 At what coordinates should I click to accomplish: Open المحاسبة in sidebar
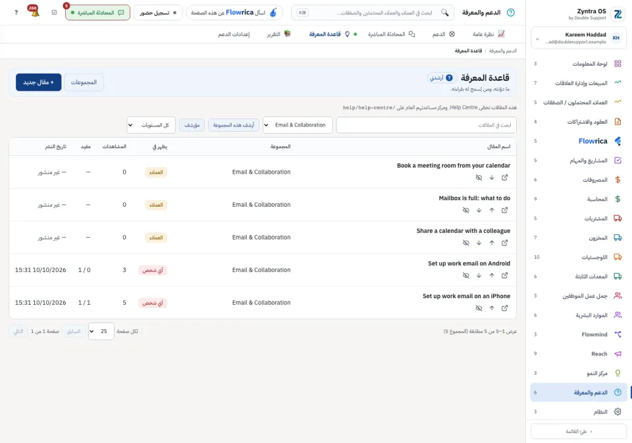click(x=579, y=199)
